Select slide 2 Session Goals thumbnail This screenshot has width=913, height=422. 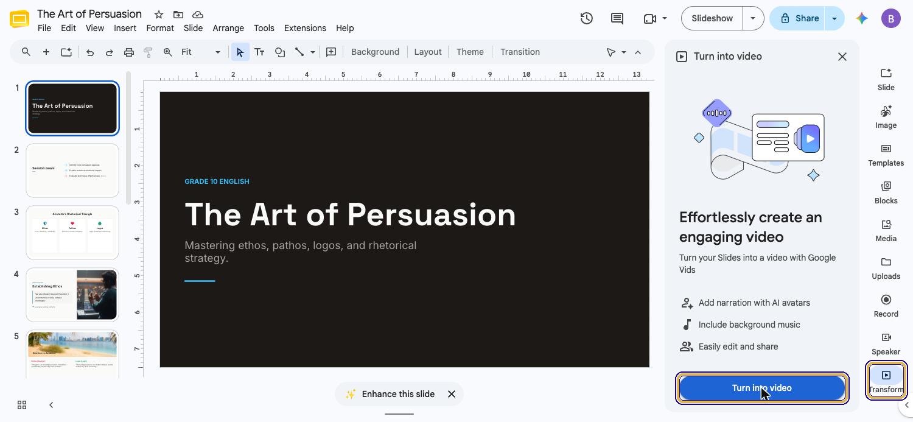pyautogui.click(x=72, y=171)
